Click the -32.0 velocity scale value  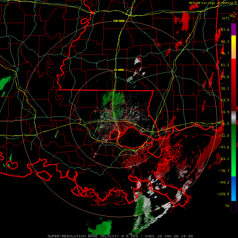(x=224, y=136)
